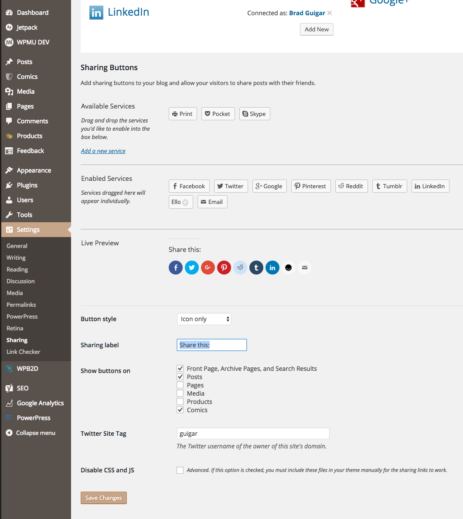Remove the Ello service via its x icon
This screenshot has width=463, height=519.
pyautogui.click(x=185, y=202)
